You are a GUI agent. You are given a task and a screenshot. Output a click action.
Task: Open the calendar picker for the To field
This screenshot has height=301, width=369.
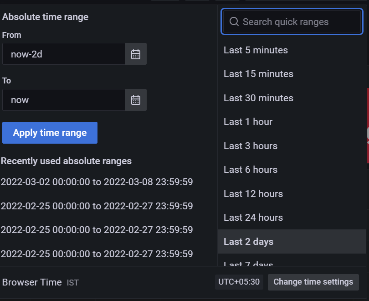pos(135,100)
